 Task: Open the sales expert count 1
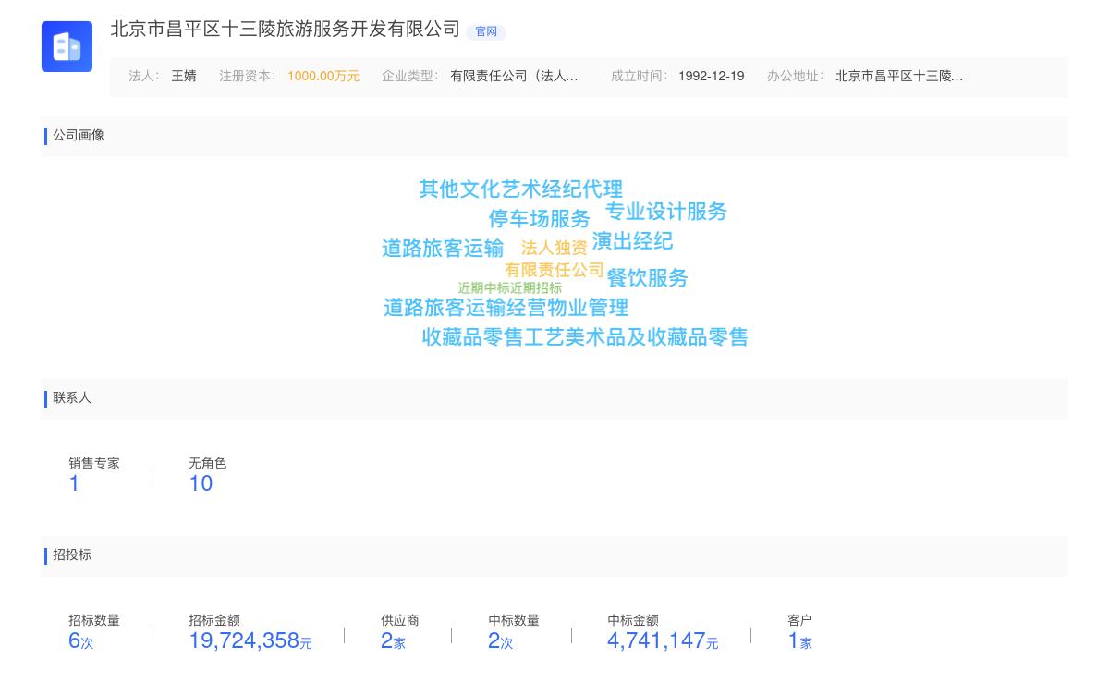point(74,483)
